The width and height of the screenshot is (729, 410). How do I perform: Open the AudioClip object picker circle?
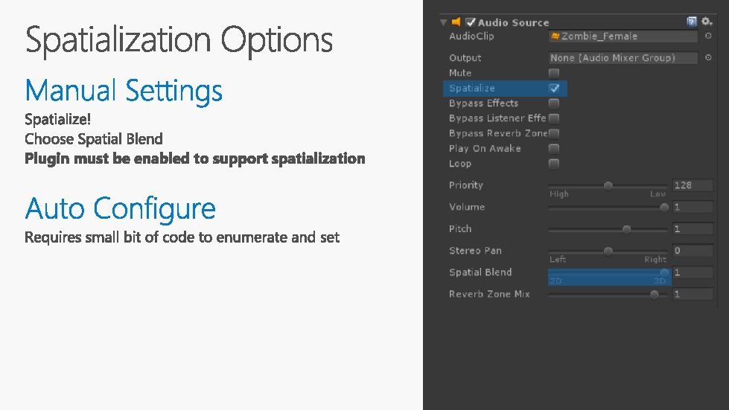pyautogui.click(x=708, y=36)
